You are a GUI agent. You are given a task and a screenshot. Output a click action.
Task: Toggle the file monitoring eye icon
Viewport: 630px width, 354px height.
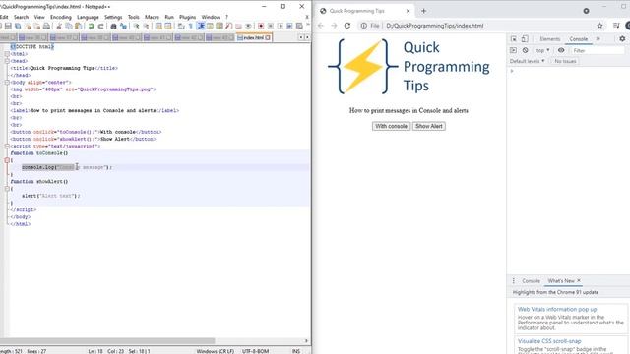pos(248,26)
